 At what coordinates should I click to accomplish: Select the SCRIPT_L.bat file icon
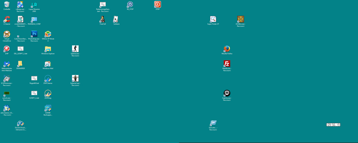[x=34, y=93]
